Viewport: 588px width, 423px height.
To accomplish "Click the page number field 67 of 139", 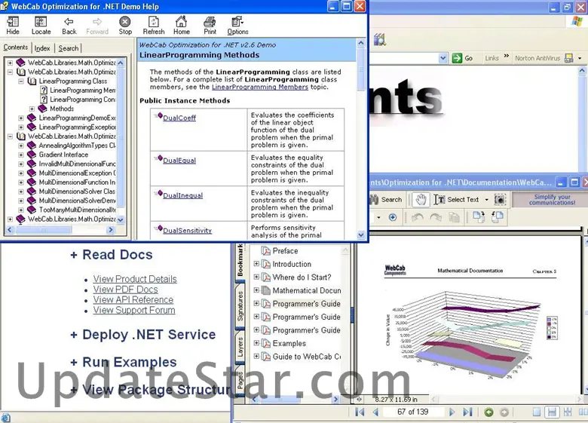I will point(413,412).
